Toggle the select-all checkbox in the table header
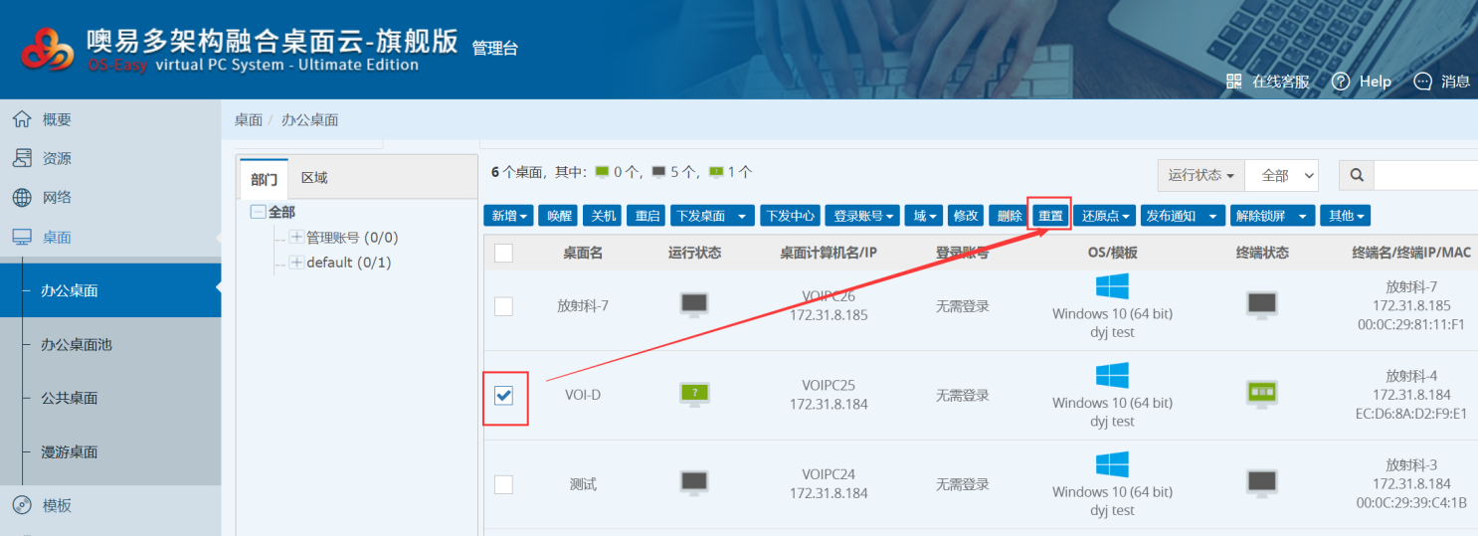The image size is (1478, 536). (504, 253)
